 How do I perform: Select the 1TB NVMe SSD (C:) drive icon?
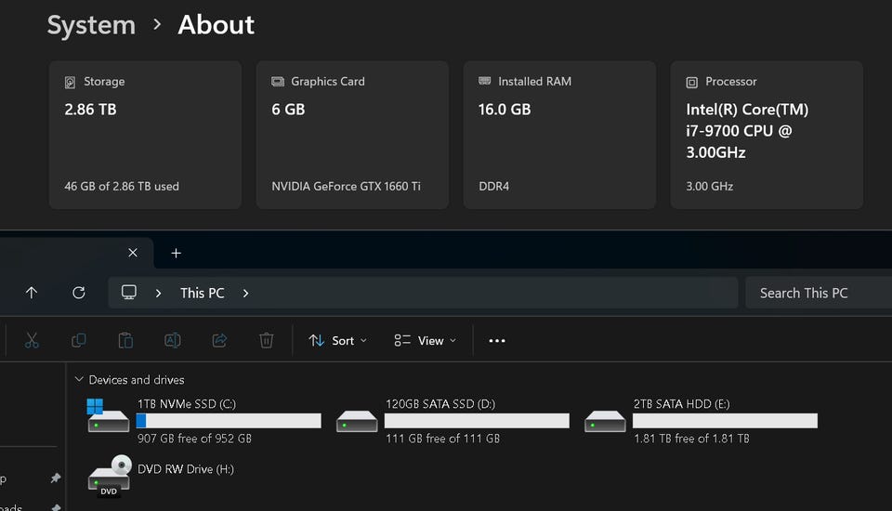(x=108, y=416)
